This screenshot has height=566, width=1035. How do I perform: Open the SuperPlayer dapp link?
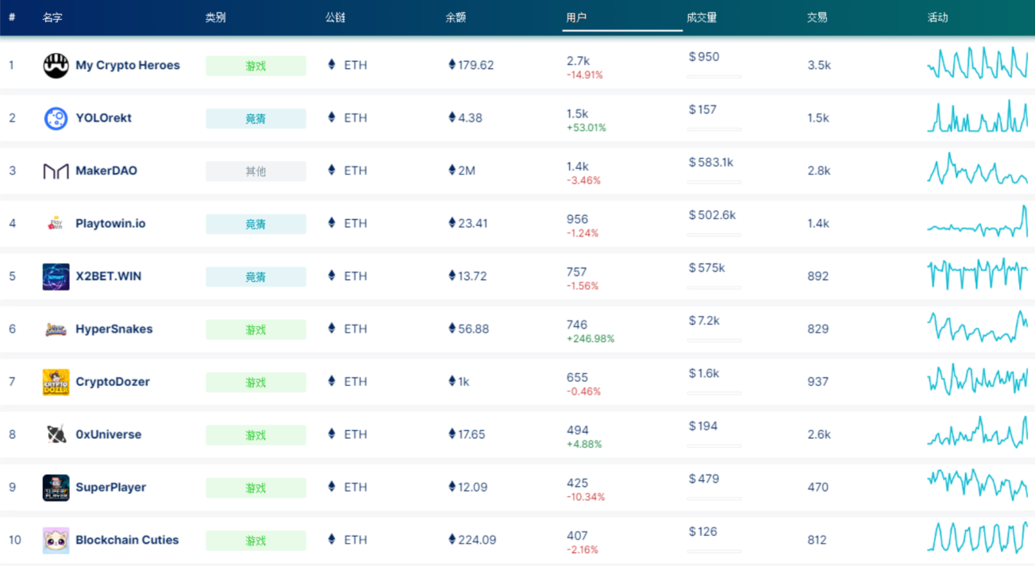[x=111, y=487]
